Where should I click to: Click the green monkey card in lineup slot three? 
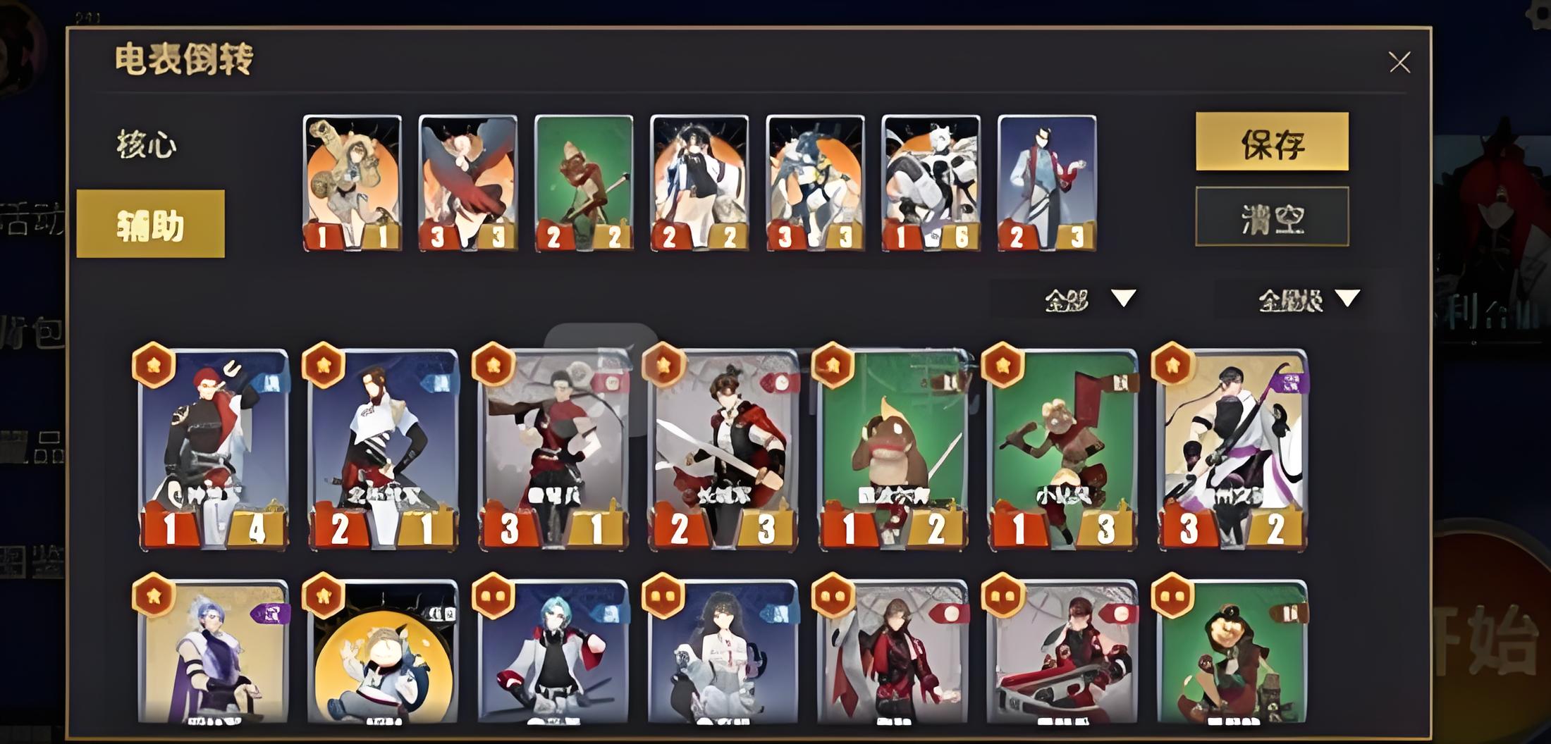(x=584, y=183)
